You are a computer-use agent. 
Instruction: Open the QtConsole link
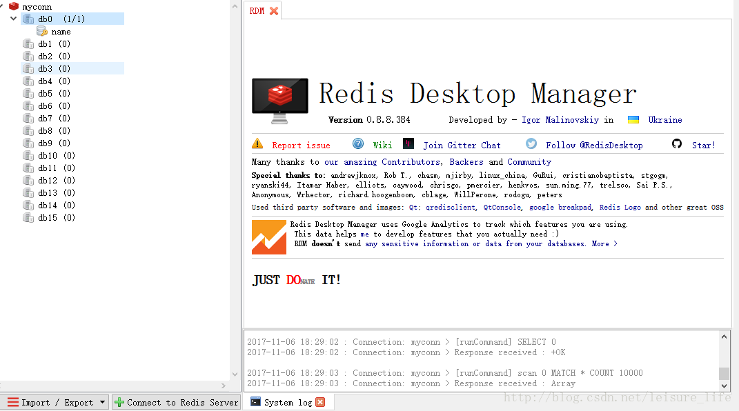pos(502,208)
